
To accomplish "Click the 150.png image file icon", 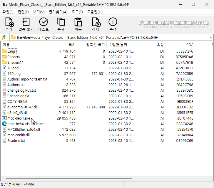I will pyautogui.click(x=4, y=73).
